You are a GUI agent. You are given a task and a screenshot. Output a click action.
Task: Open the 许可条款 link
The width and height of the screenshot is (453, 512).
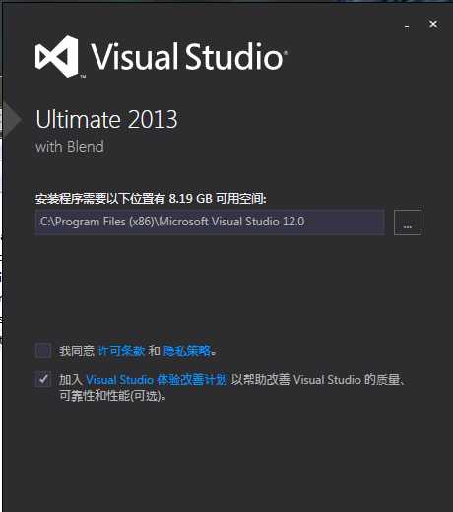121,351
